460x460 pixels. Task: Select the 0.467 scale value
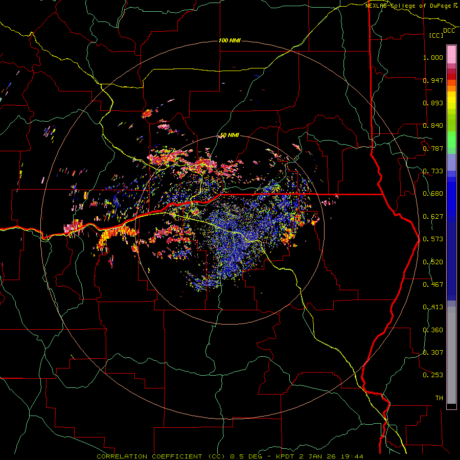pos(433,285)
